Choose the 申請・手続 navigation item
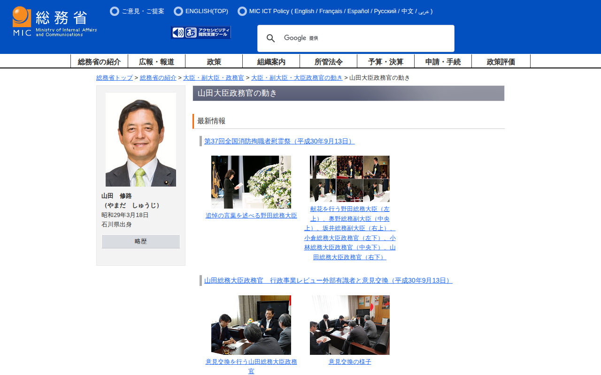Image resolution: width=601 pixels, height=375 pixels. (x=443, y=61)
